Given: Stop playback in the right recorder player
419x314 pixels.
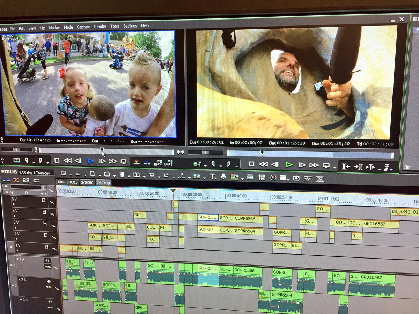Looking at the screenshot, I should coord(251,164).
